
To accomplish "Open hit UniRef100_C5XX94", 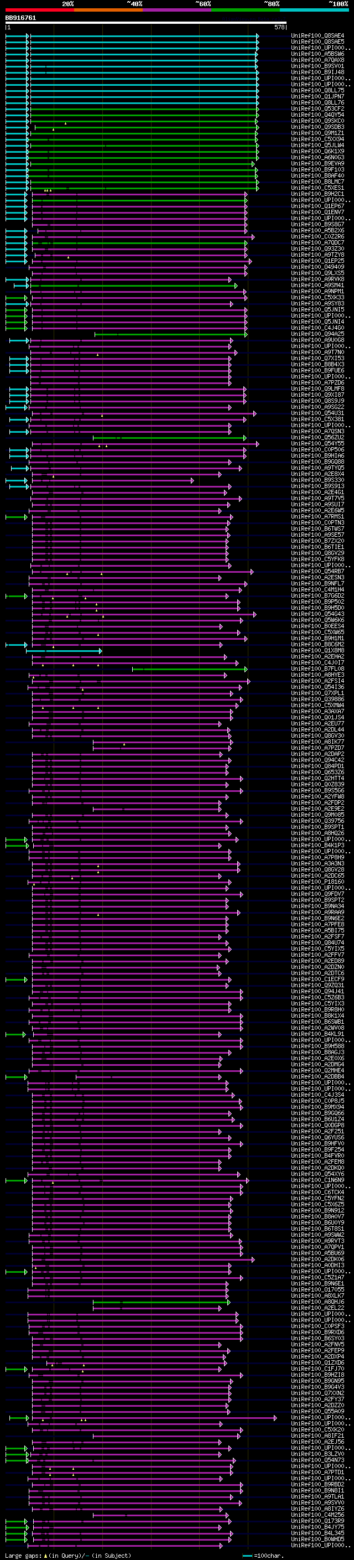I will (317, 139).
